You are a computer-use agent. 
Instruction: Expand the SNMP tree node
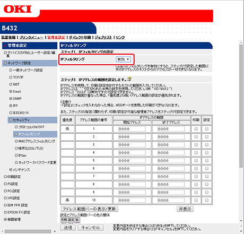click(x=11, y=99)
